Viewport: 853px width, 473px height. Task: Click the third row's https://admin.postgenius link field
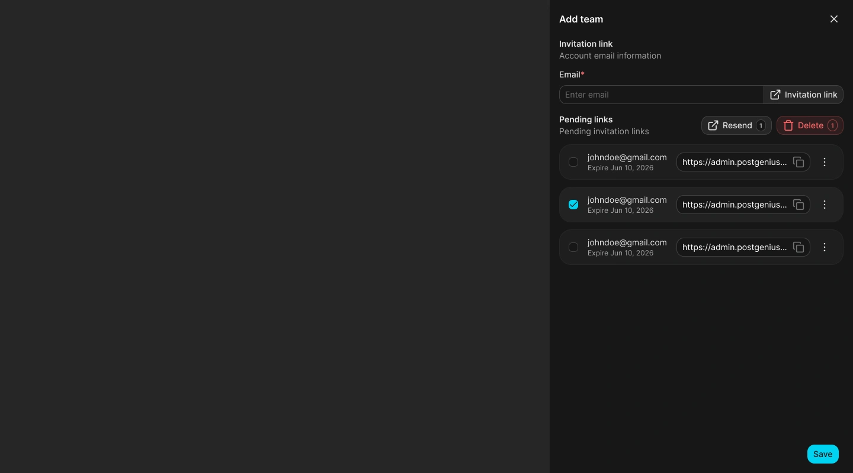click(x=743, y=247)
